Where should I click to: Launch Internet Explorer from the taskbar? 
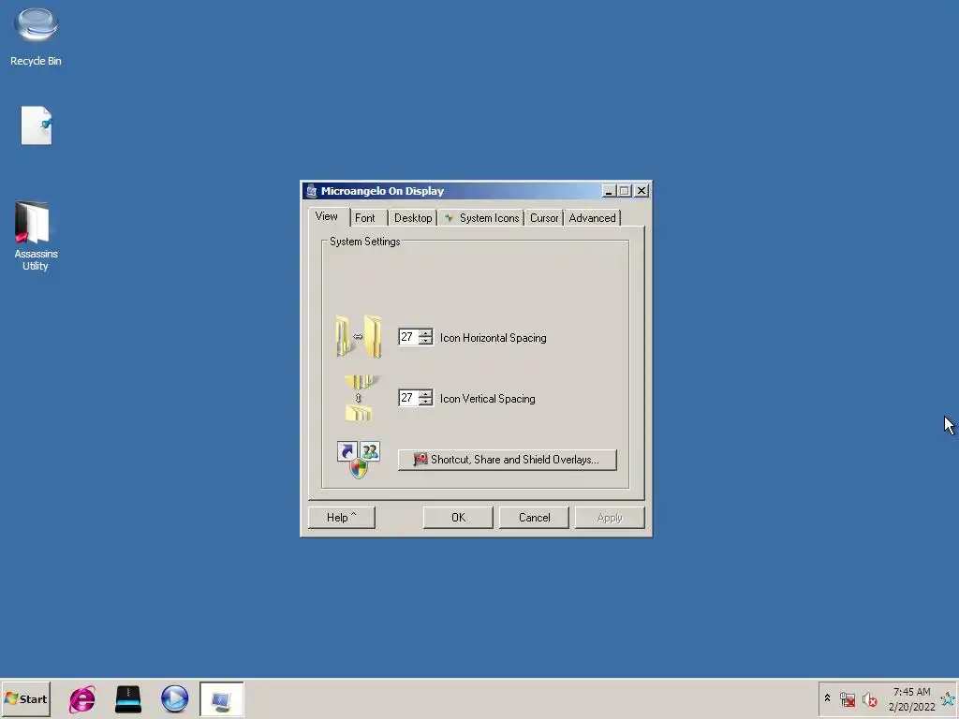[82, 698]
